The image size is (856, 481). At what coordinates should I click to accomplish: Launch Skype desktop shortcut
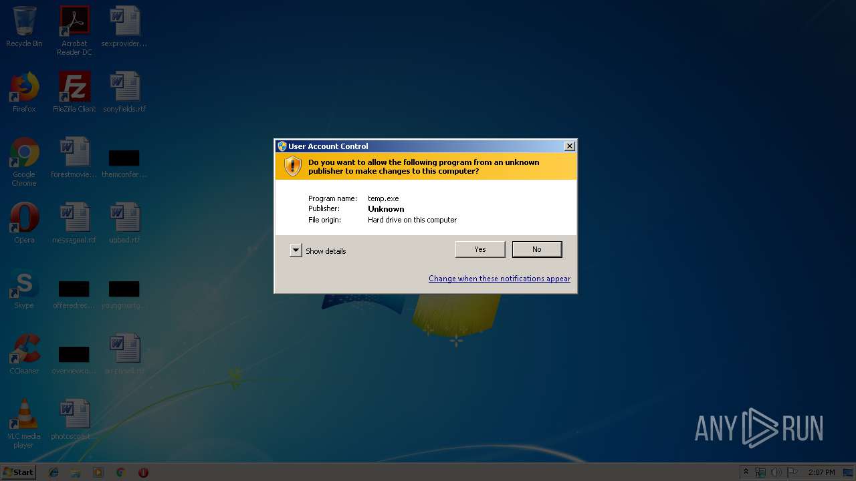(24, 289)
